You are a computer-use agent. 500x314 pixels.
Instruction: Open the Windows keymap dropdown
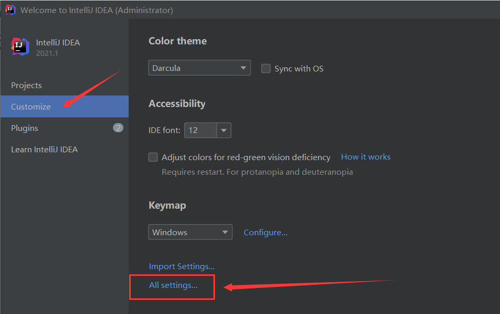click(x=190, y=232)
